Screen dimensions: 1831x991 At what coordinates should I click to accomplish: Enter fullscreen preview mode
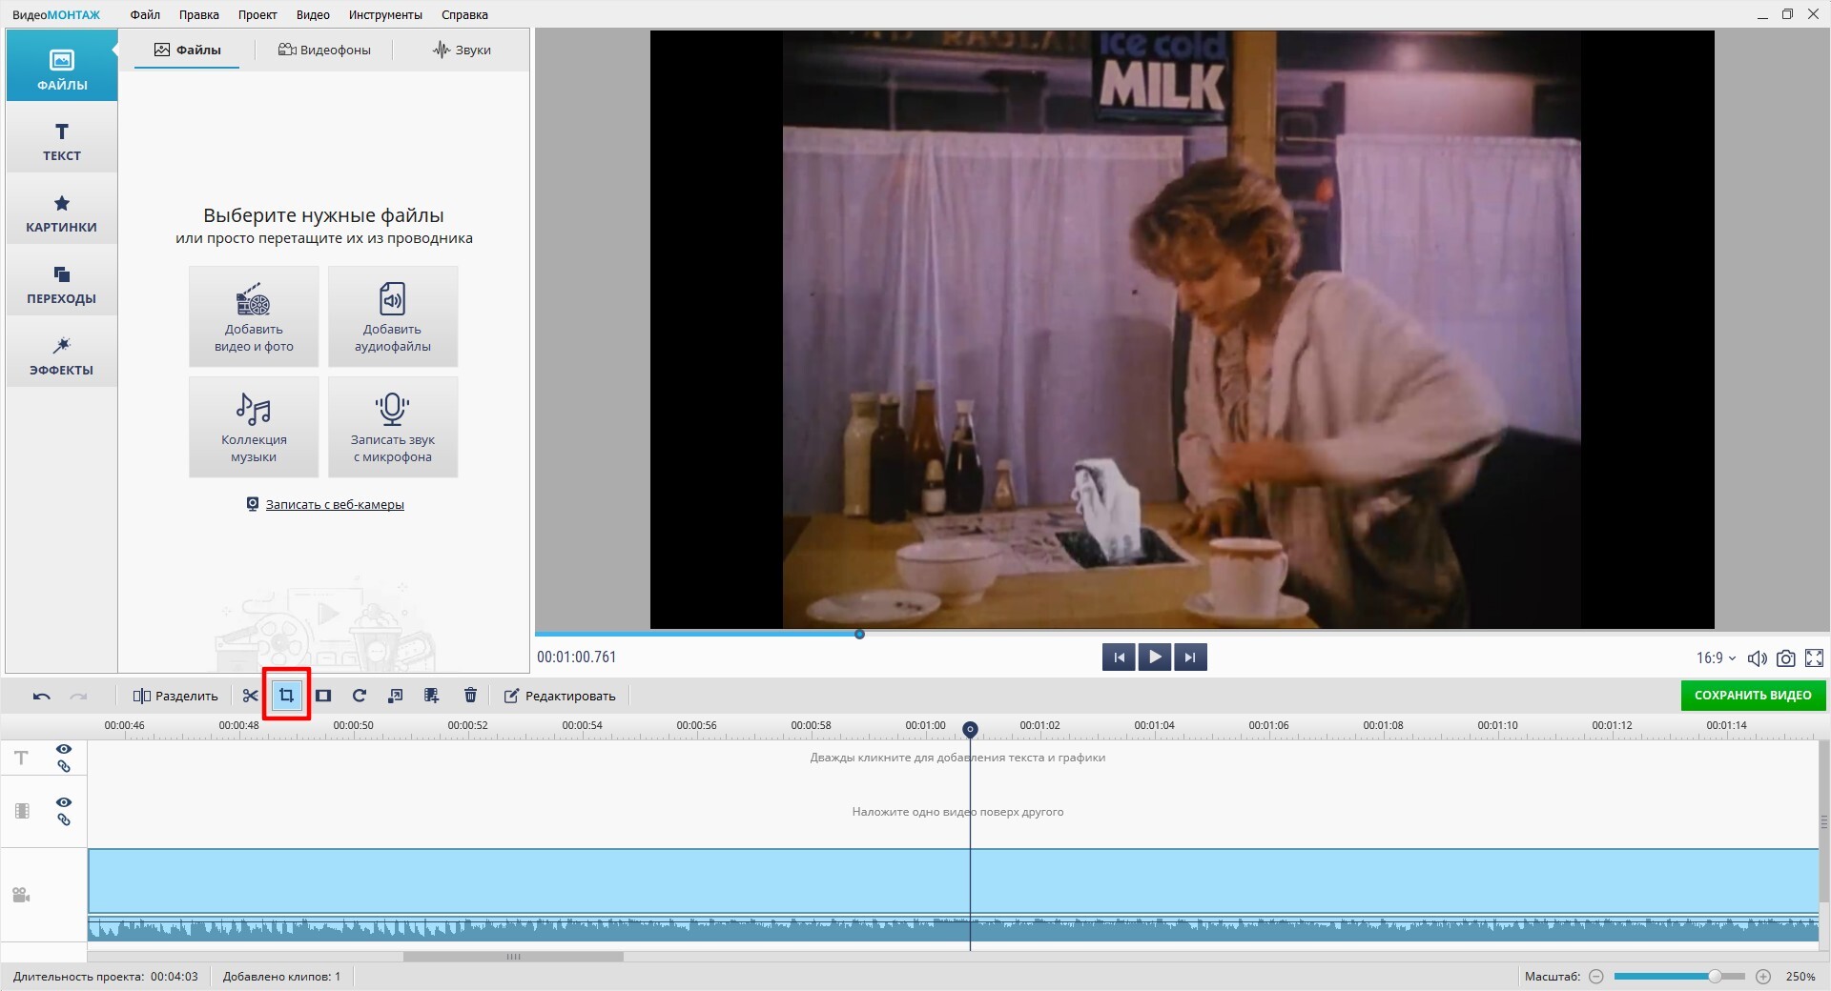click(x=1814, y=658)
